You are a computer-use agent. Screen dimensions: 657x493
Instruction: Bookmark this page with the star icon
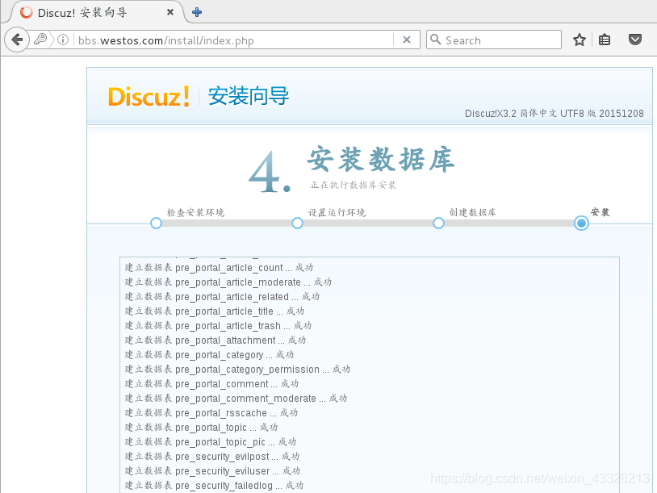580,40
